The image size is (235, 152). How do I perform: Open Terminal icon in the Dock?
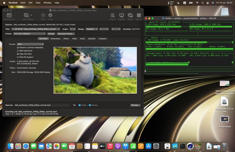coord(183,146)
